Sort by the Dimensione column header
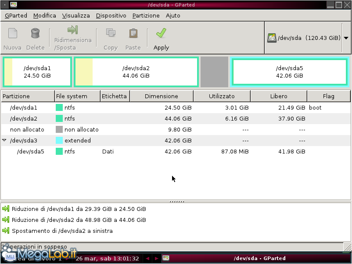 click(162, 96)
